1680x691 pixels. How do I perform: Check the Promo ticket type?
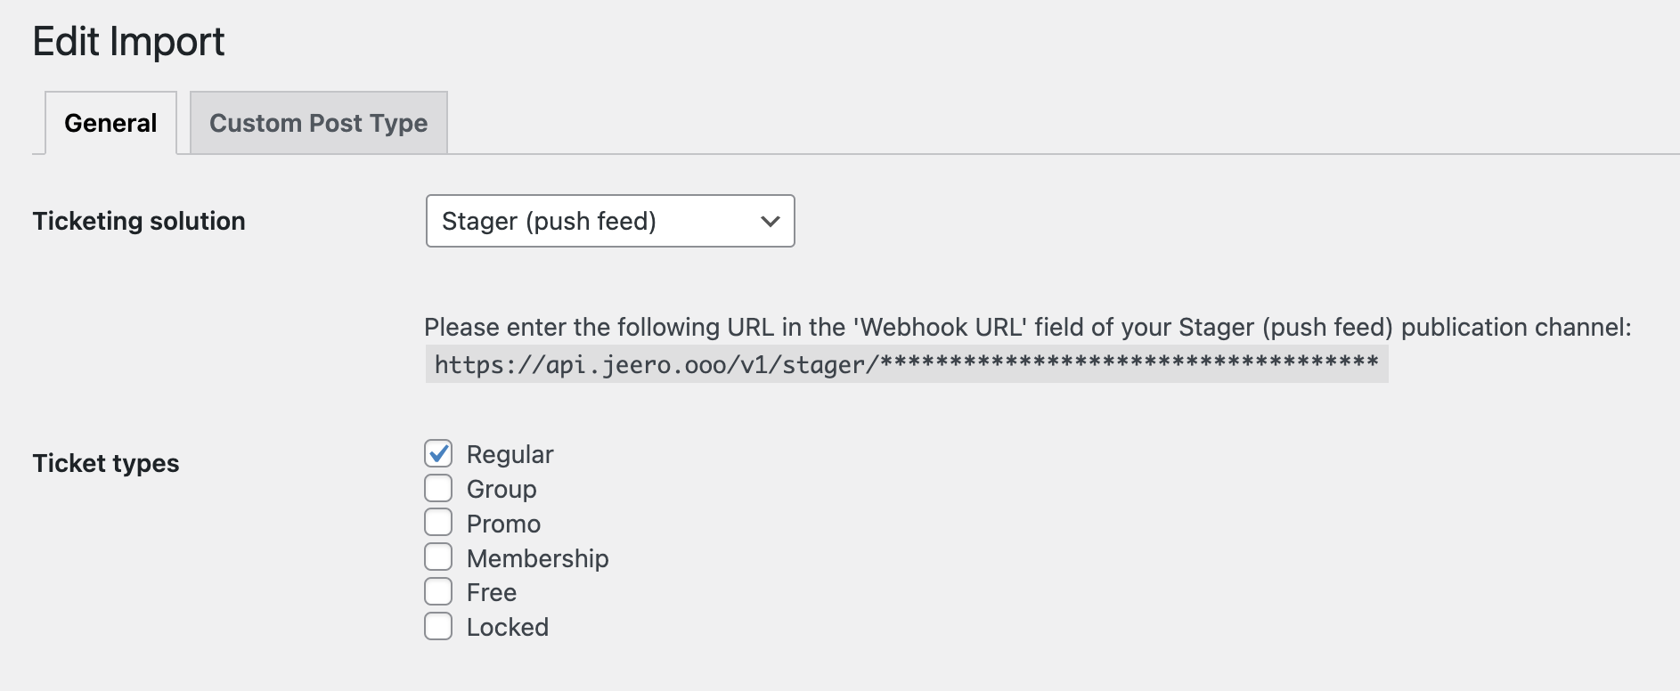click(x=438, y=523)
